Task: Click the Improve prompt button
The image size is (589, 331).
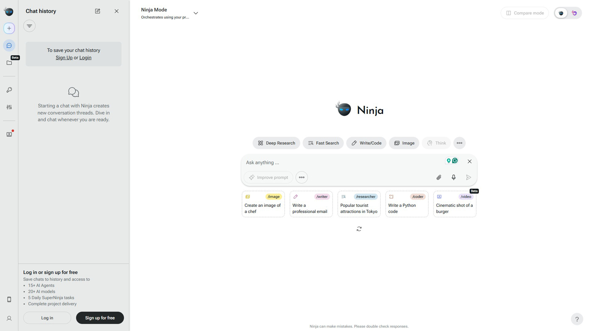Action: (268, 177)
